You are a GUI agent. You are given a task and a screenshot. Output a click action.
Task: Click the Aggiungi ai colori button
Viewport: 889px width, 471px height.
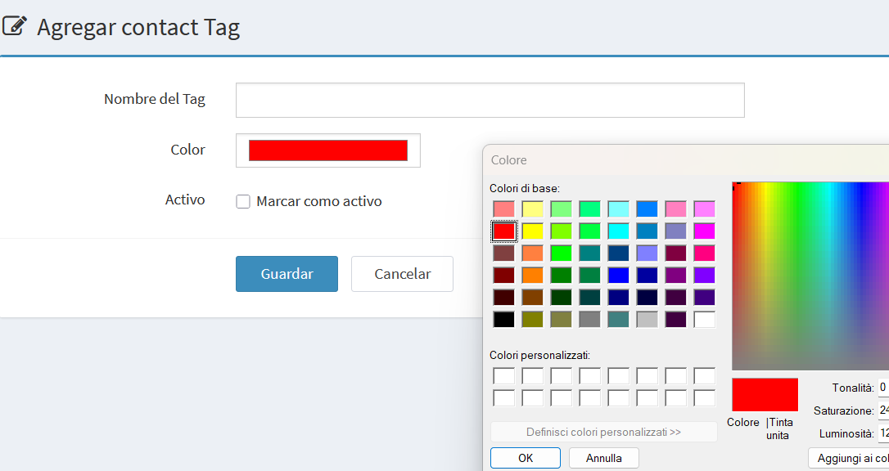[849, 458]
